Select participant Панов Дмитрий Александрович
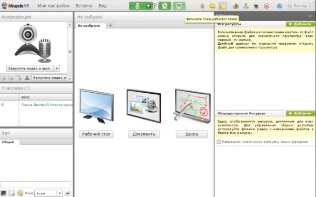This screenshot has width=316, height=197. tap(47, 105)
